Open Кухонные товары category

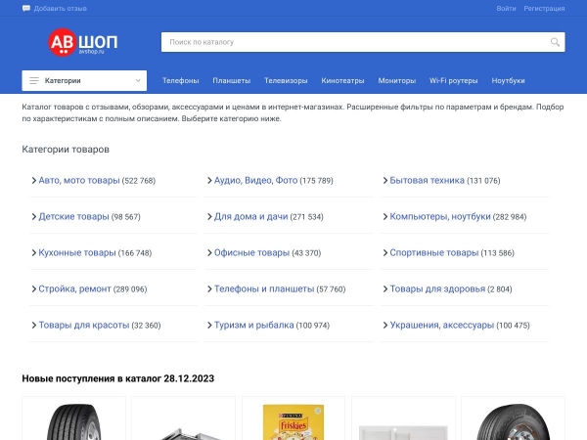coord(77,253)
